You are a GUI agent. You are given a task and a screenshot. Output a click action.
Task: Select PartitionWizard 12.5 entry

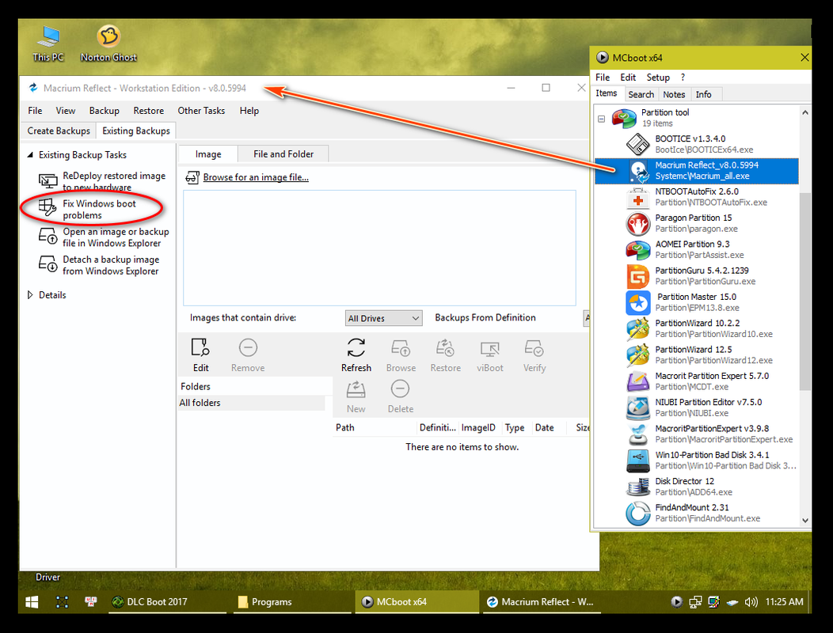(x=697, y=354)
